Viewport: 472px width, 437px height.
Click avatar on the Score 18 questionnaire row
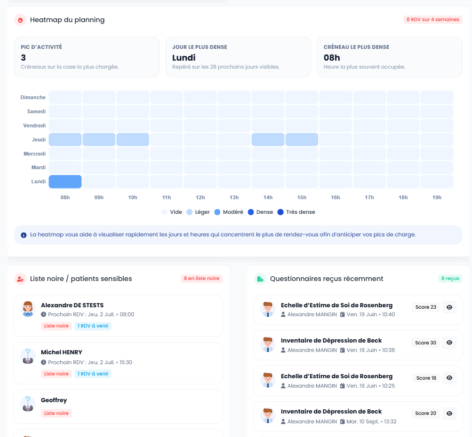268,380
